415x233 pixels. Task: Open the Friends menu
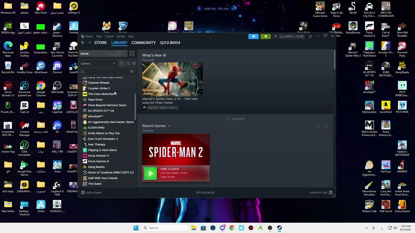point(109,36)
